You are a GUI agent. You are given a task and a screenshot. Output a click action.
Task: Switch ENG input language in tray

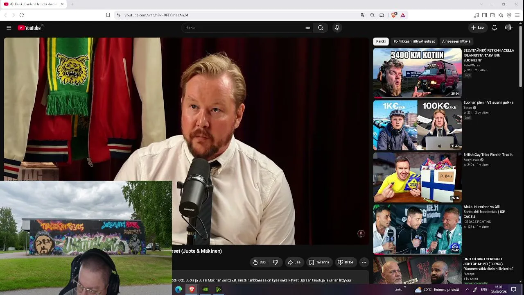pos(484,290)
